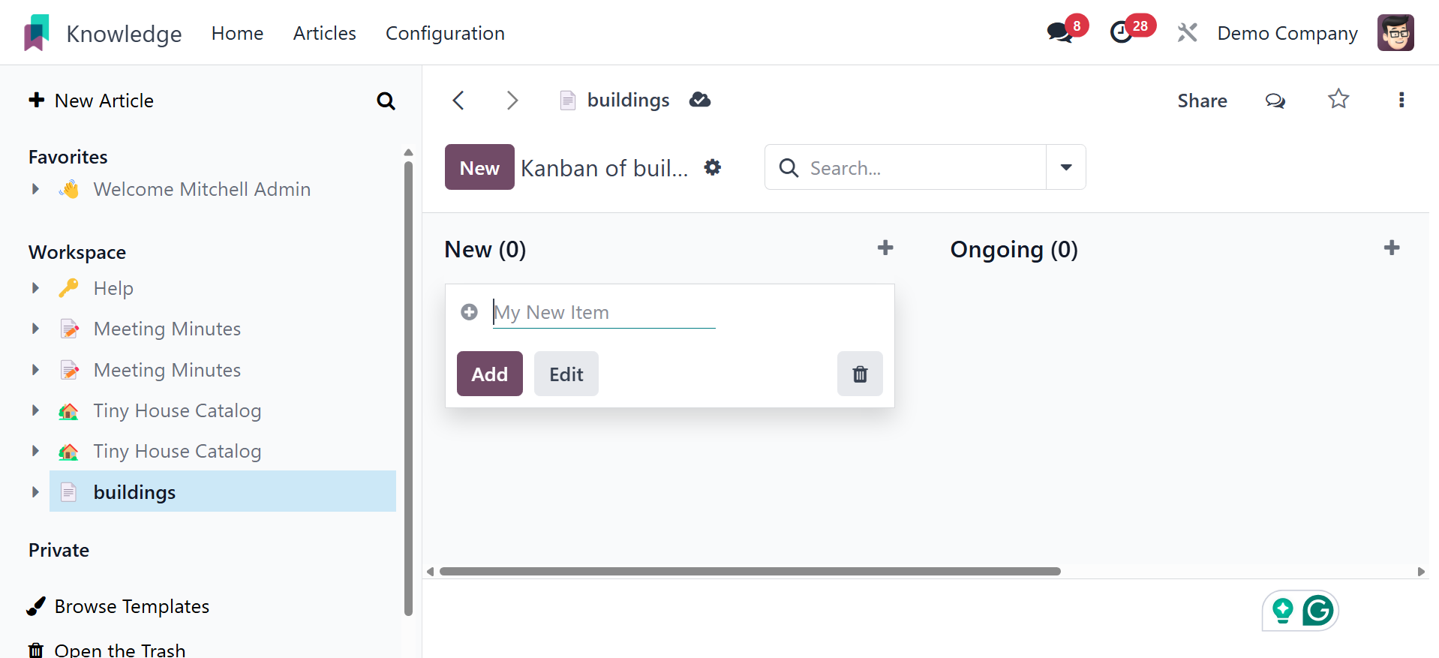Open the debug tools icon
Viewport: 1439px width, 658px height.
1187,33
